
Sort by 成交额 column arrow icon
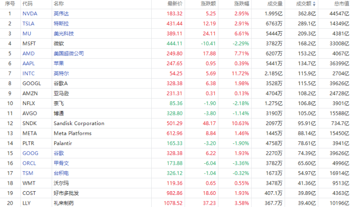[x=314, y=4]
